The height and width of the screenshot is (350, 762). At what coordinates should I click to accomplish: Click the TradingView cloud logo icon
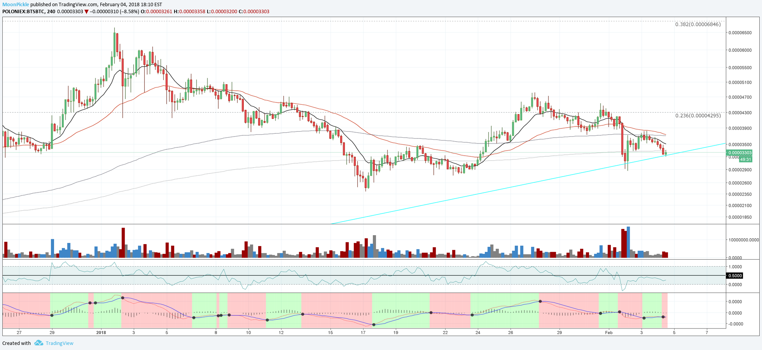click(x=38, y=343)
